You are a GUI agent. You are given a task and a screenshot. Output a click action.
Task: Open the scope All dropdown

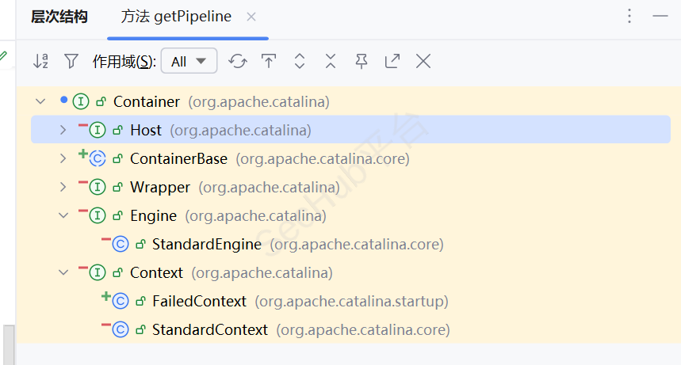189,61
